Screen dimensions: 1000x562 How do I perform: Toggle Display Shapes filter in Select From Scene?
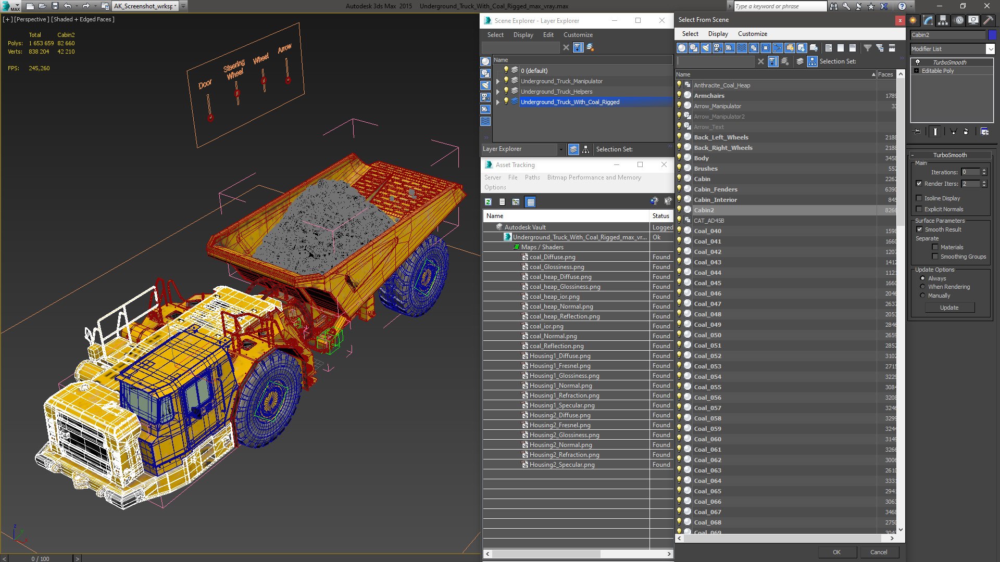694,48
